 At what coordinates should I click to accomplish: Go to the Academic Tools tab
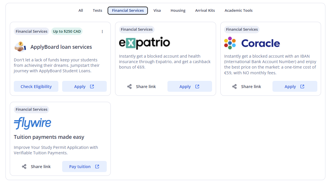tap(239, 11)
